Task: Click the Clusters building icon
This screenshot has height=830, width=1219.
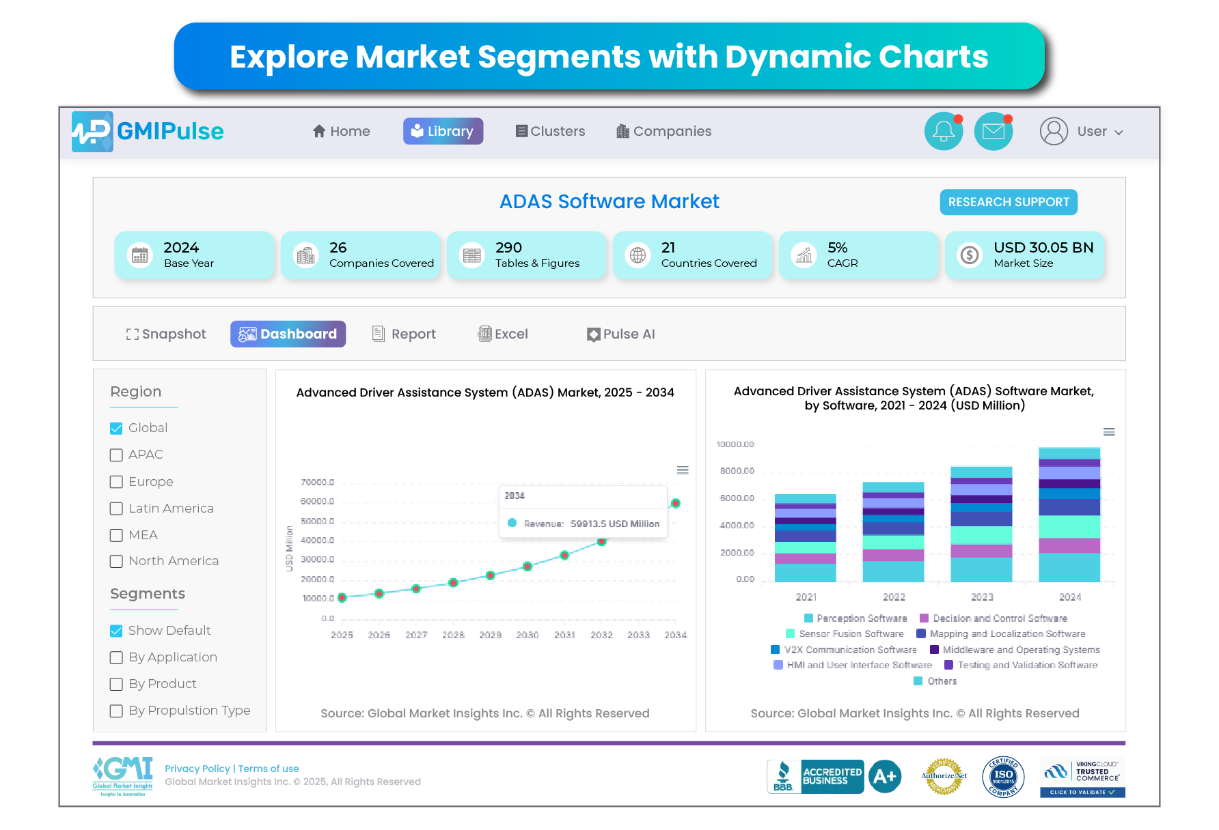Action: pyautogui.click(x=522, y=130)
